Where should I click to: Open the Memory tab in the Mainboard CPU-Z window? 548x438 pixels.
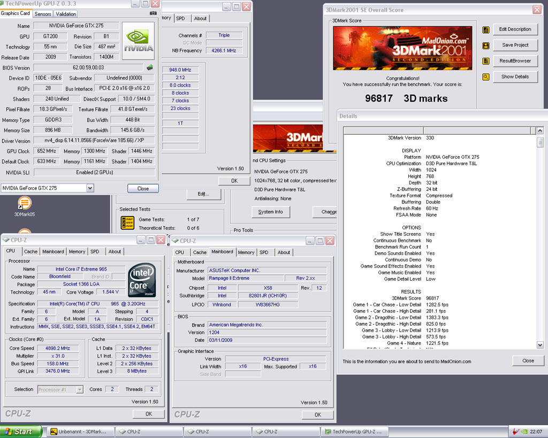tap(246, 252)
